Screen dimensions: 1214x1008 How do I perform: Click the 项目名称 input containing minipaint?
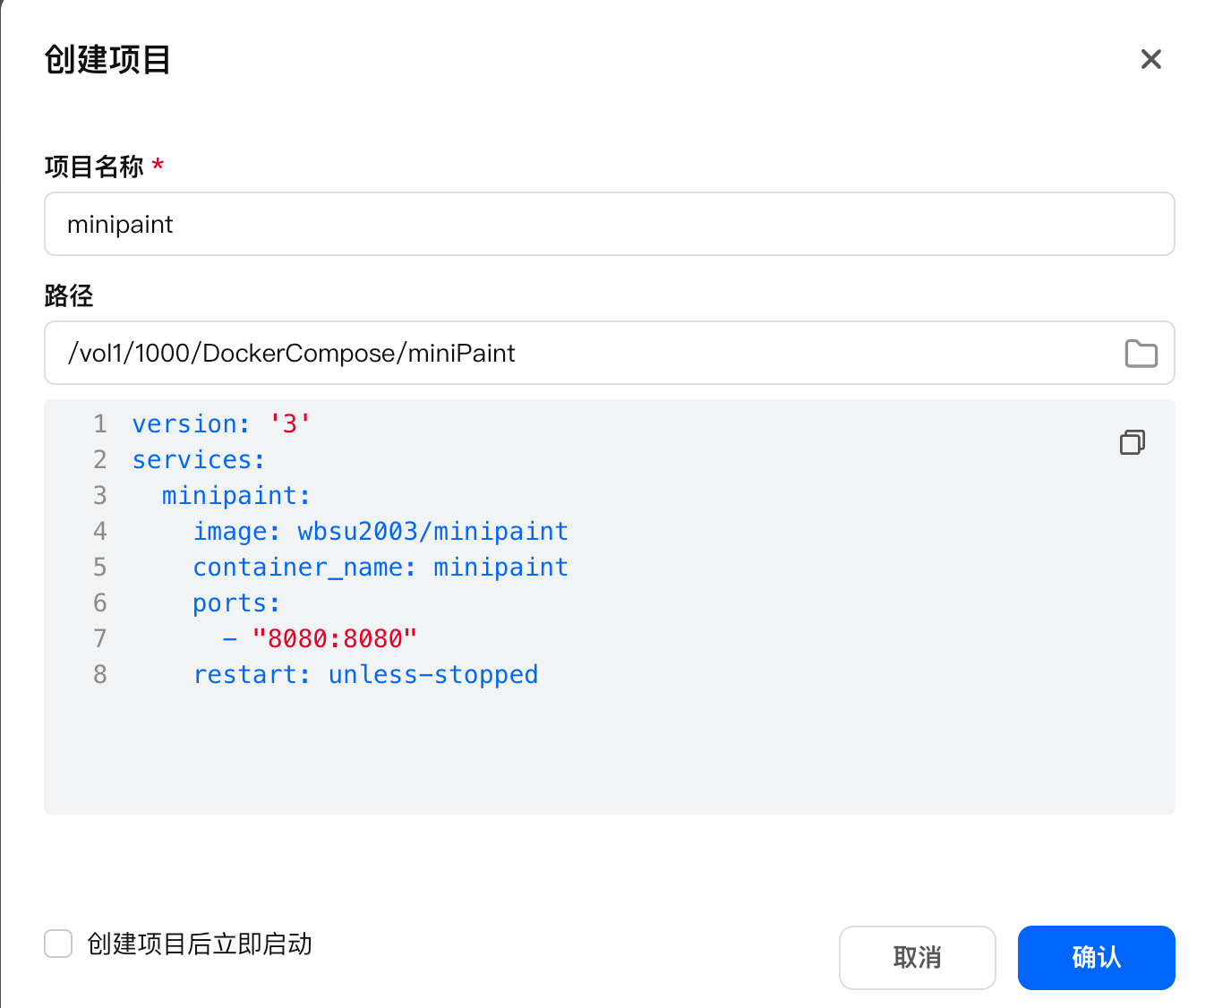click(x=609, y=224)
